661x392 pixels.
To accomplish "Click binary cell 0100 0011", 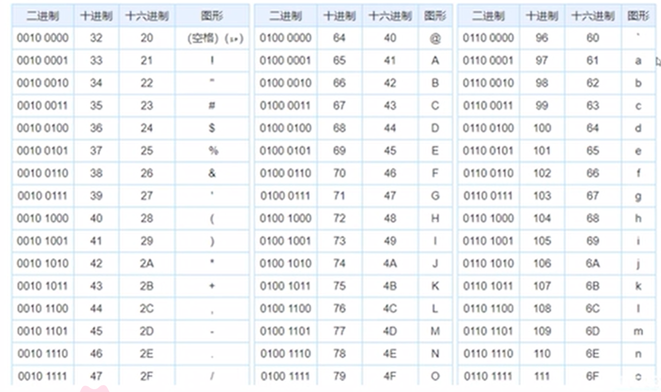I will tap(285, 105).
